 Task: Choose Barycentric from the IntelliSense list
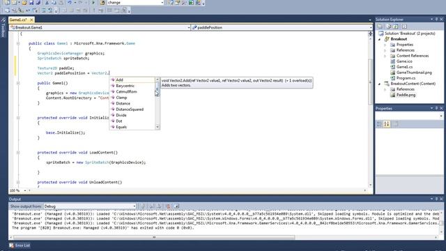coord(132,86)
